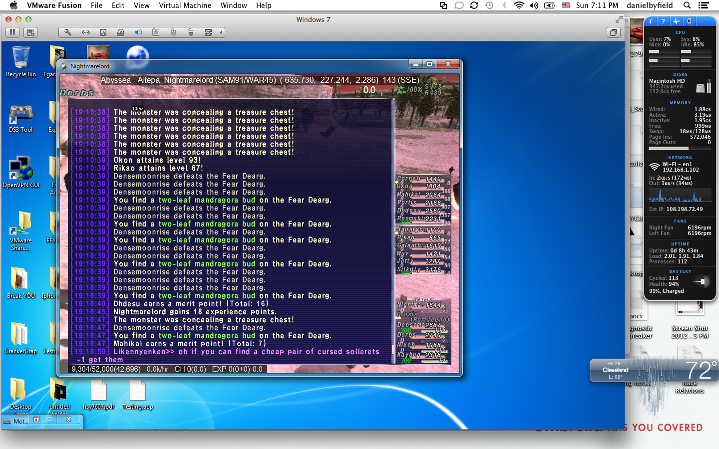719x449 pixels.
Task: Open the File menu
Action: 96,5
